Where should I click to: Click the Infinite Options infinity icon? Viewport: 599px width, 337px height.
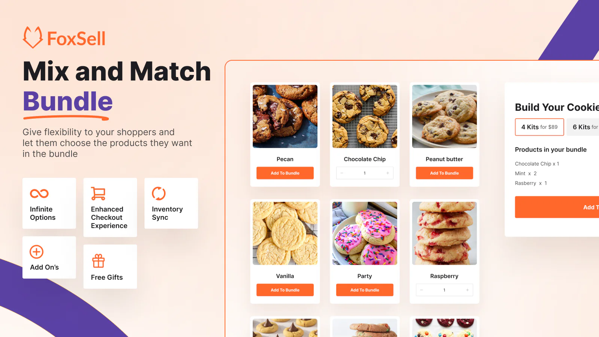tap(39, 194)
